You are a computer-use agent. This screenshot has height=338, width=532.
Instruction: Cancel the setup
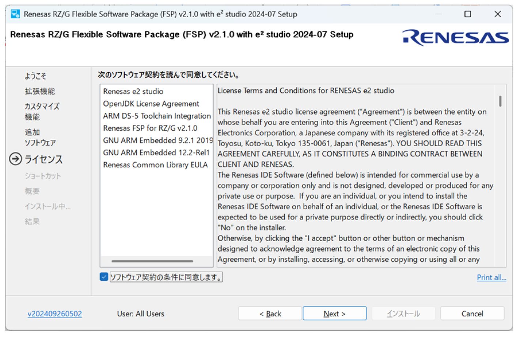[472, 314]
